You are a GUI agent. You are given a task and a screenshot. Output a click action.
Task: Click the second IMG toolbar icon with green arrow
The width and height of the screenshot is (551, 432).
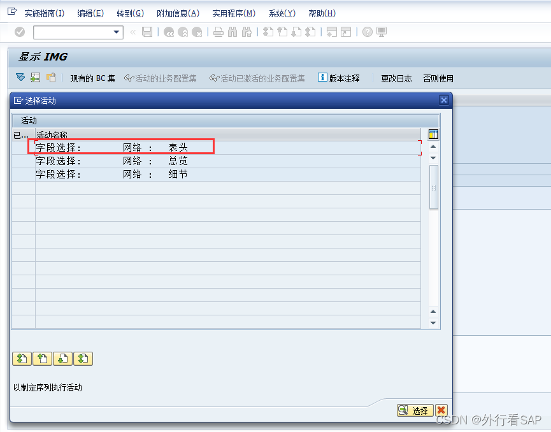[35, 77]
